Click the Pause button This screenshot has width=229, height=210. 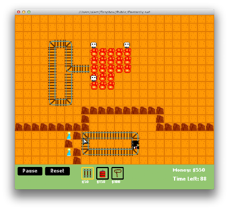point(30,171)
